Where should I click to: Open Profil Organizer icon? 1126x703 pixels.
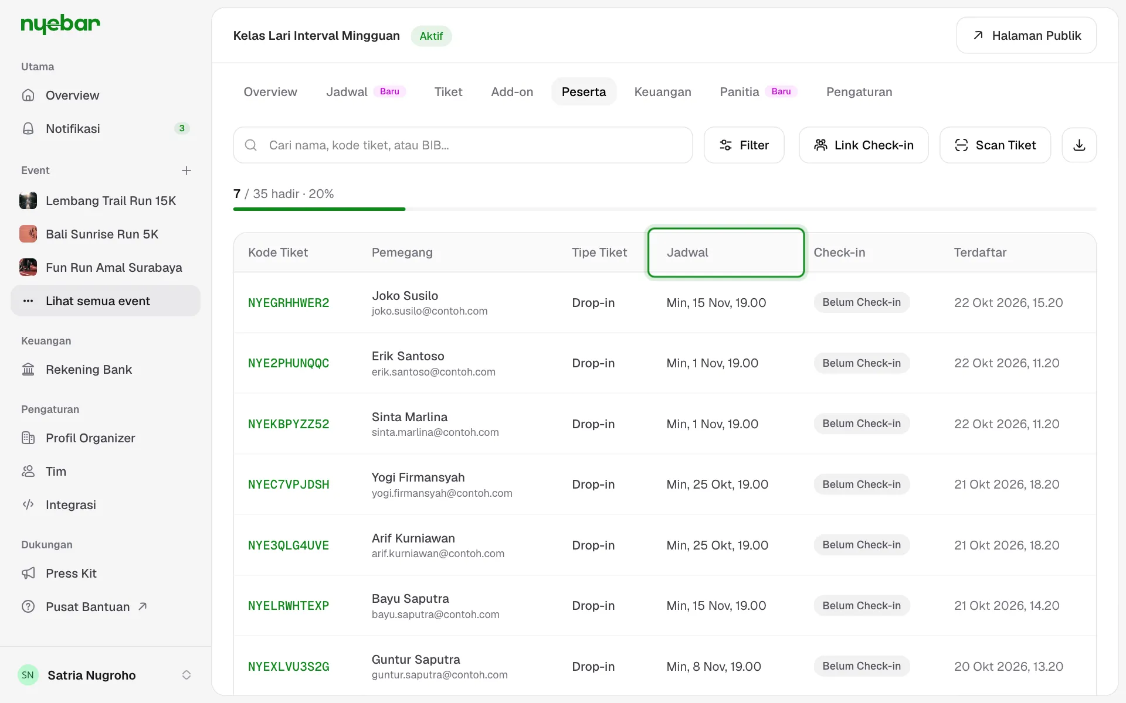28,438
